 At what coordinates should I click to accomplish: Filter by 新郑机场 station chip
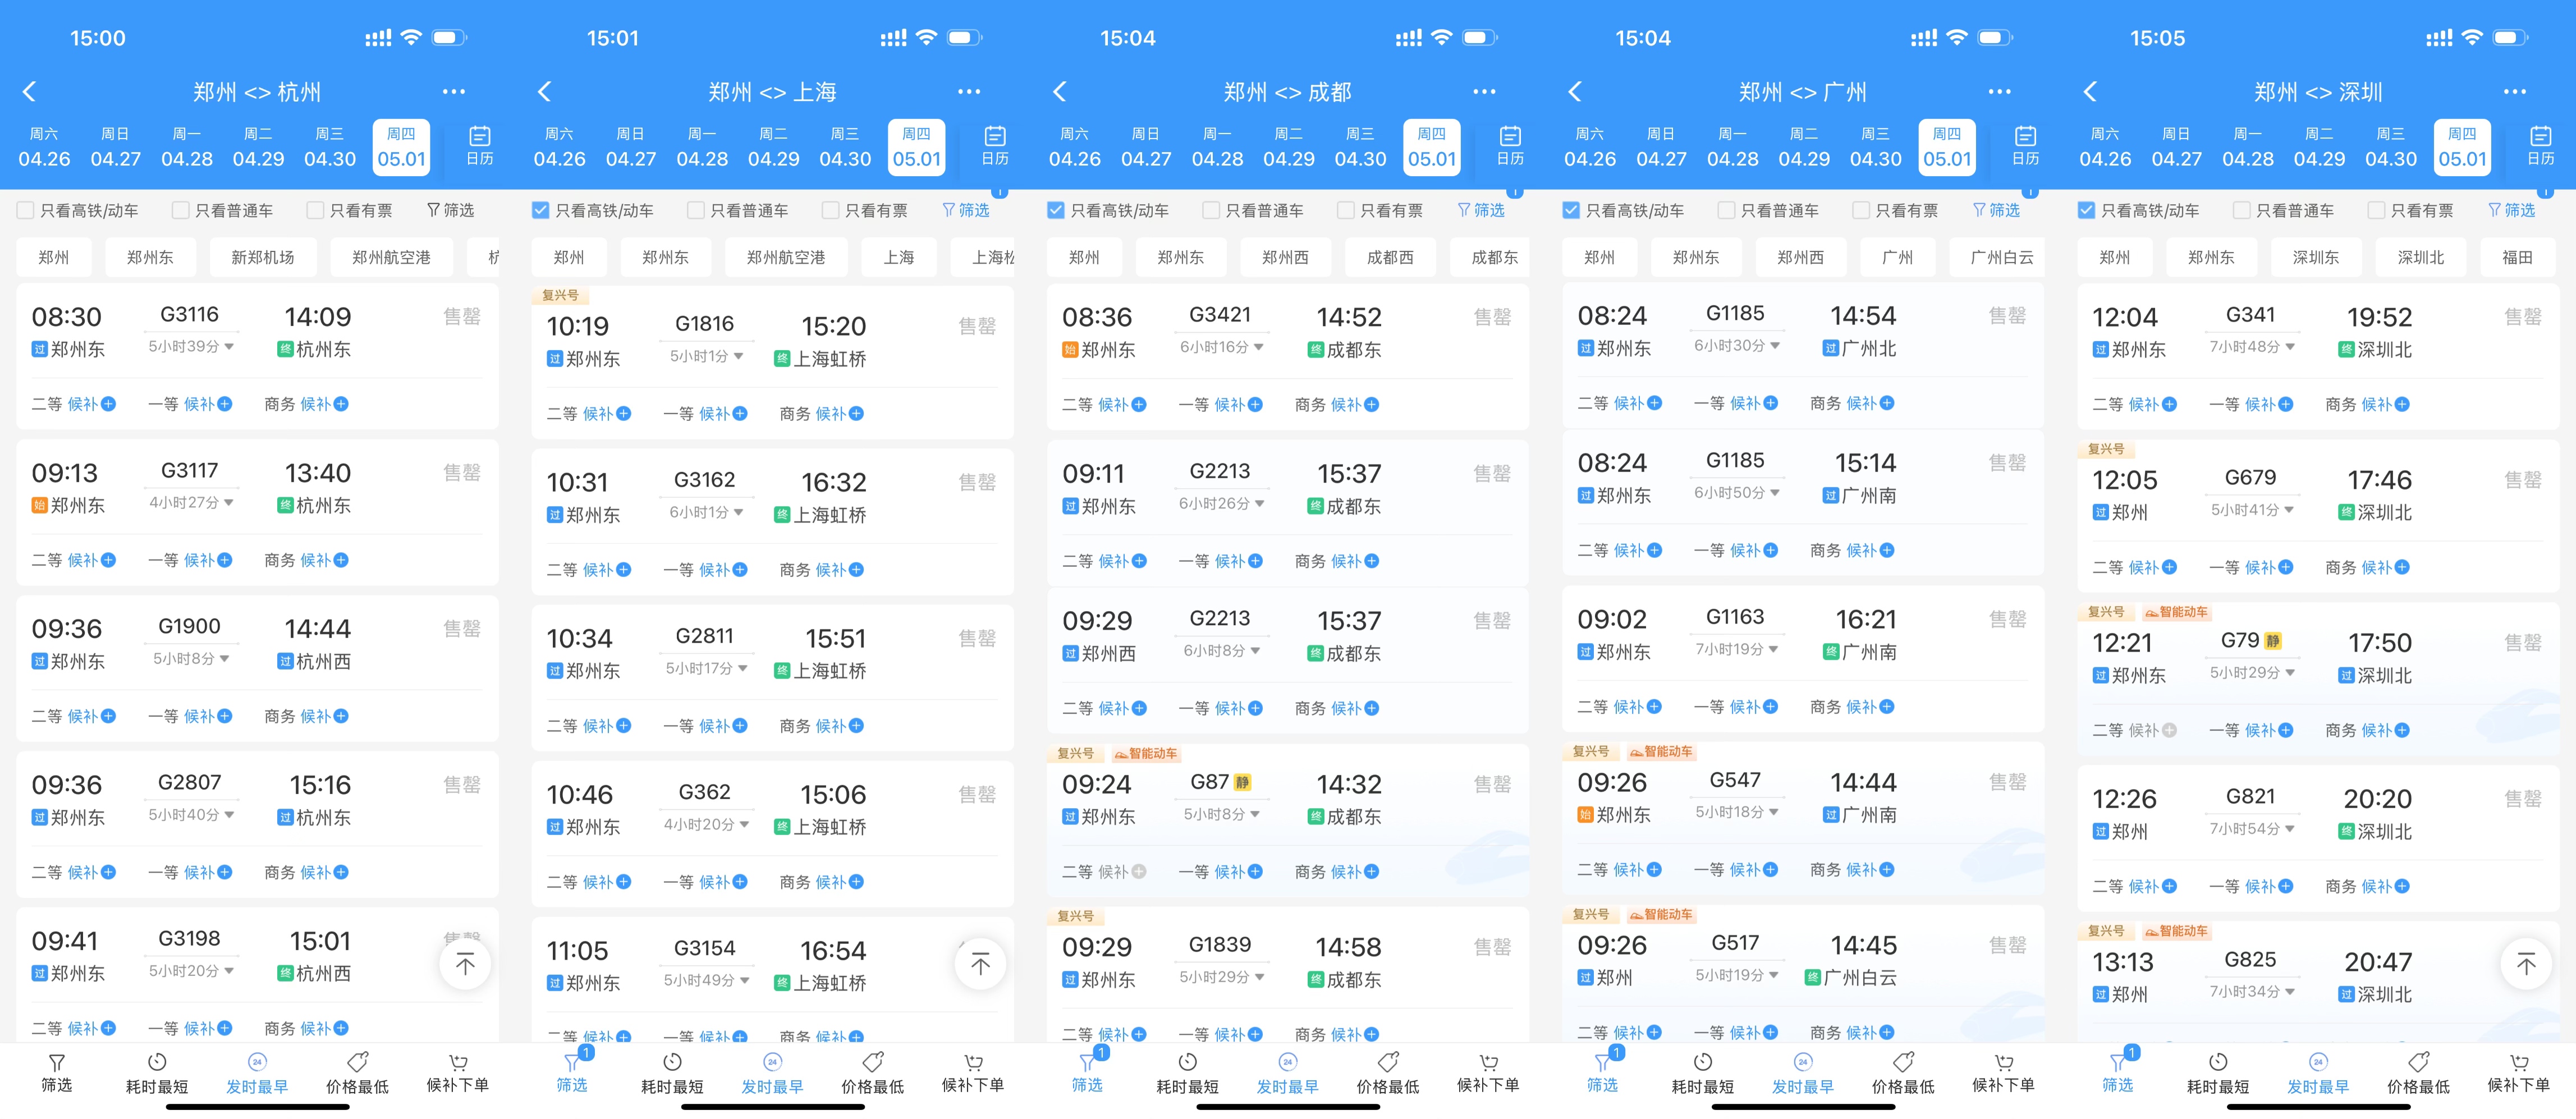coord(263,257)
